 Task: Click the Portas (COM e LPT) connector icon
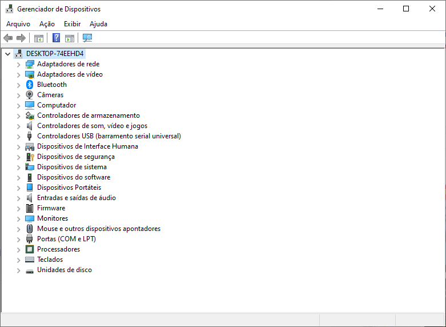(30, 239)
